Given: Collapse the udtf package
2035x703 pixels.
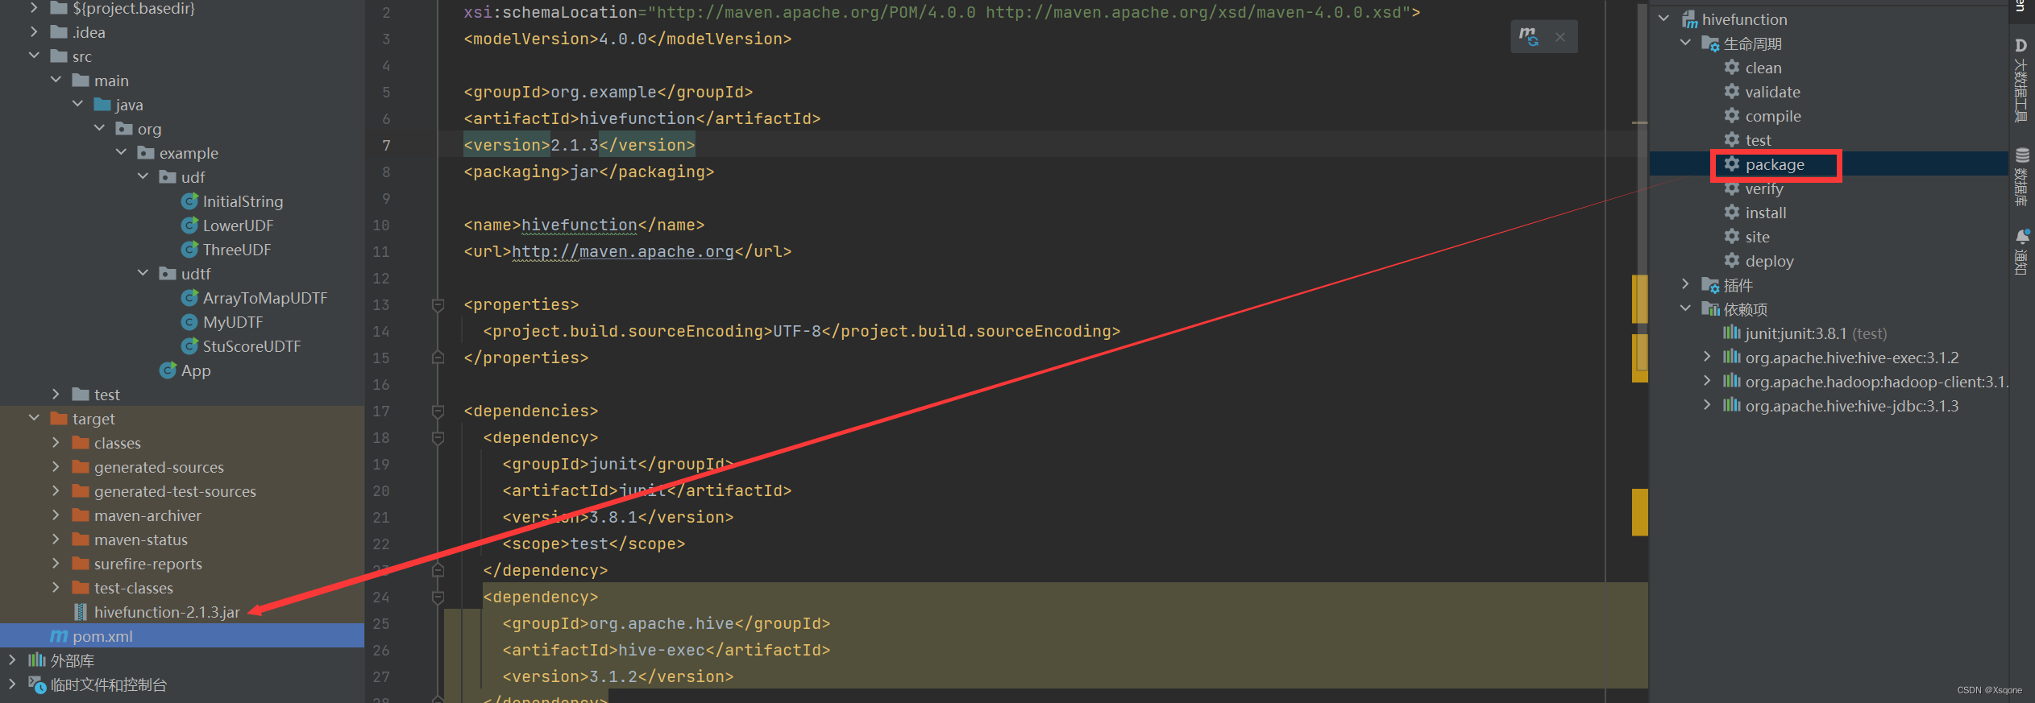Looking at the screenshot, I should coord(143,273).
